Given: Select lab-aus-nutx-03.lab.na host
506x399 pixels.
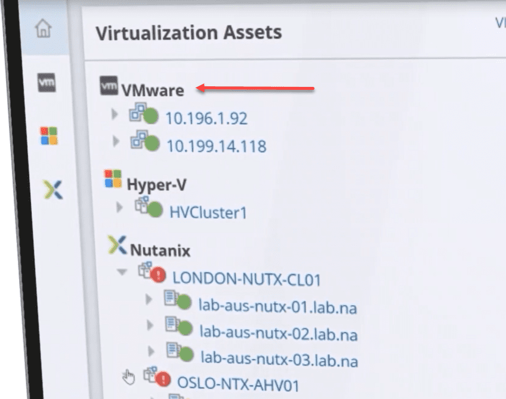Looking at the screenshot, I should tap(280, 359).
